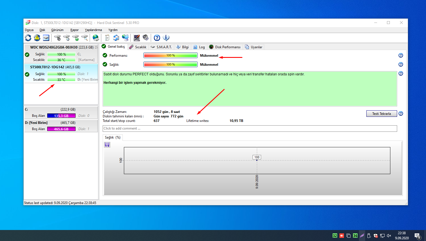Click the disk icon with speaker
Screen dimensions: 426x241
57,38
